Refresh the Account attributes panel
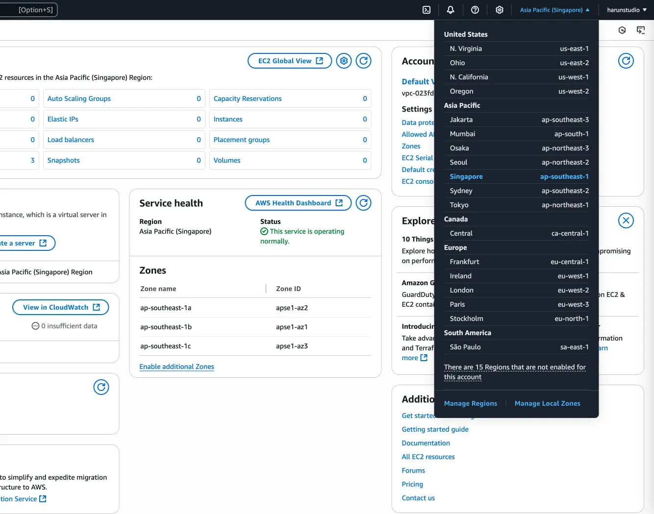Viewport: 654px width, 514px height. point(626,61)
